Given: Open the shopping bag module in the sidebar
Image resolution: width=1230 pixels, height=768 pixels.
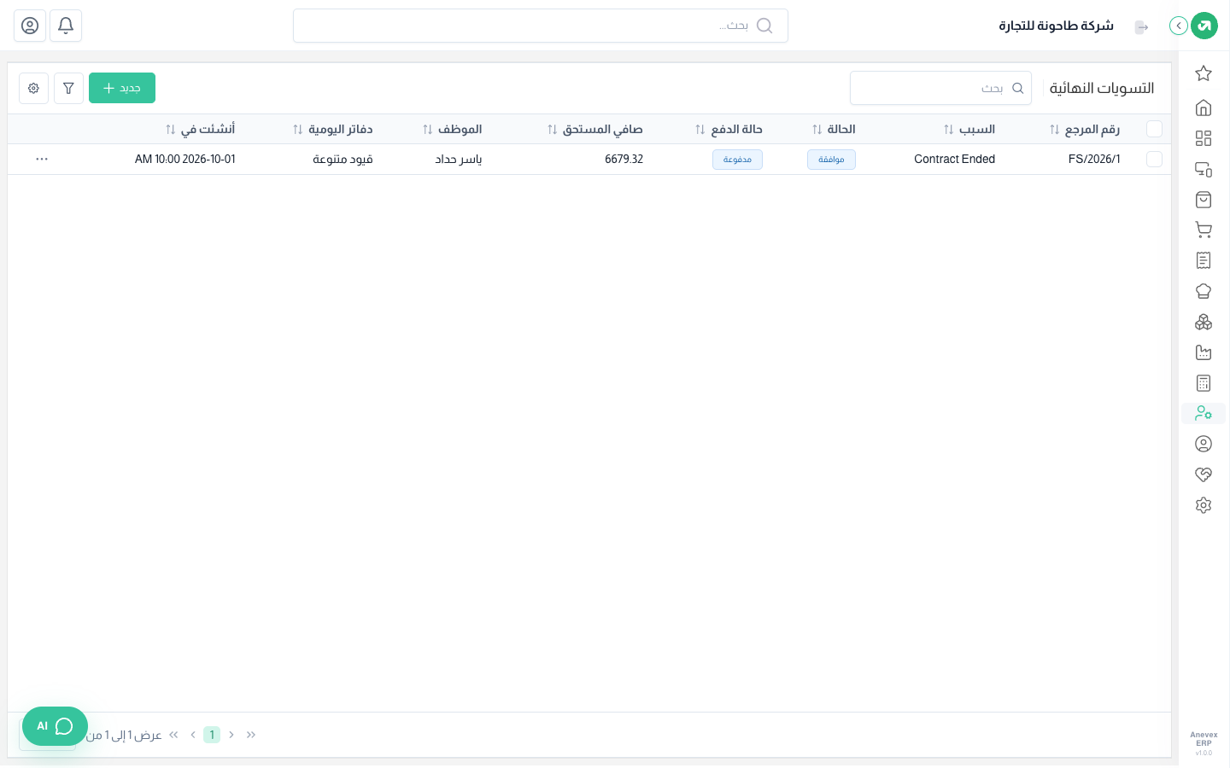Looking at the screenshot, I should pos(1204,200).
